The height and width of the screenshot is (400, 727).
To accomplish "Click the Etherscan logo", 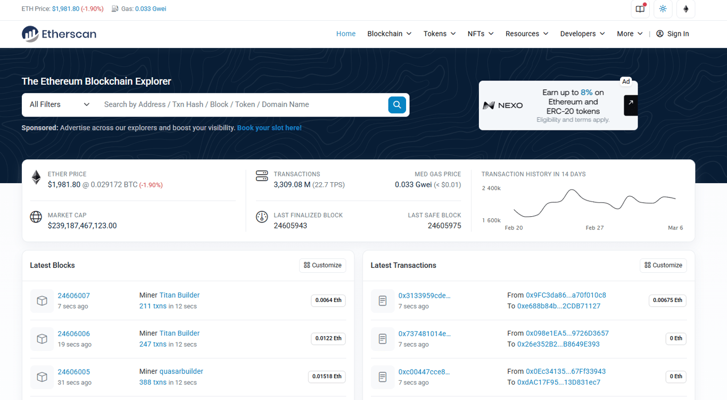I will pyautogui.click(x=59, y=34).
